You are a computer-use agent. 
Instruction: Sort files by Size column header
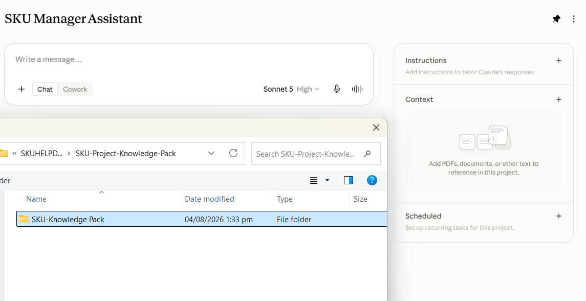pyautogui.click(x=361, y=199)
